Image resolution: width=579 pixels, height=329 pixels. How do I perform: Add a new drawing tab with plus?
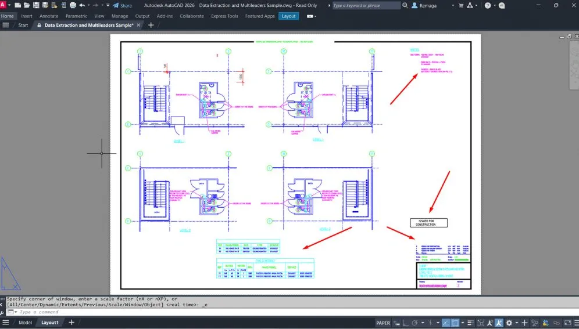point(151,26)
